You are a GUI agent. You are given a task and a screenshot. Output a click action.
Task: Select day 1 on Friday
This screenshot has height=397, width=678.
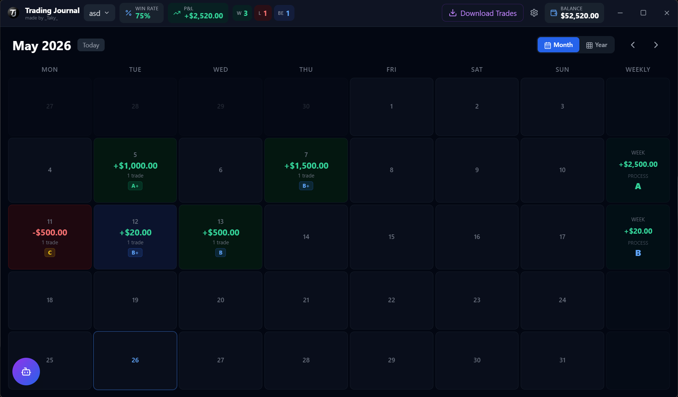pos(391,106)
